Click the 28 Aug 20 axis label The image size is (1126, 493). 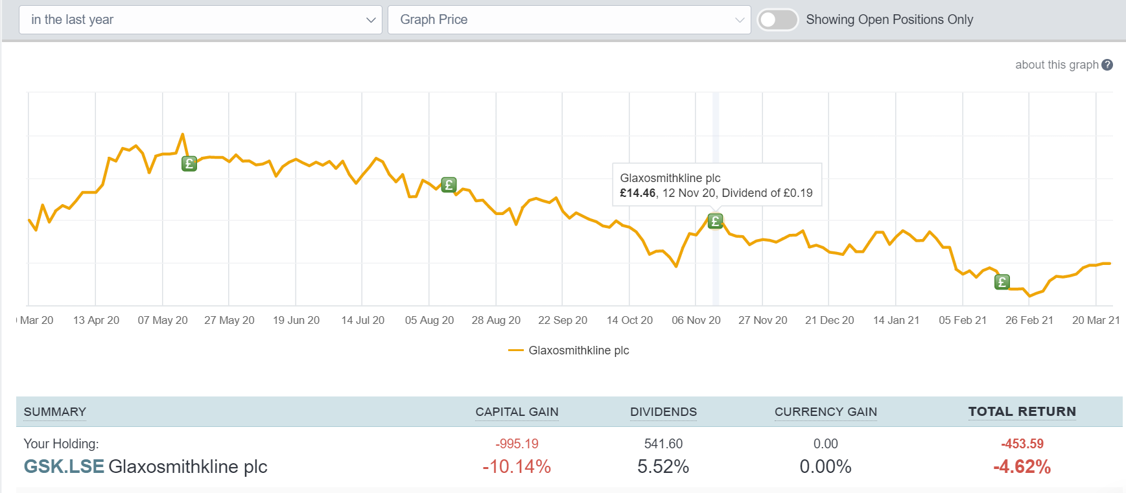point(496,320)
